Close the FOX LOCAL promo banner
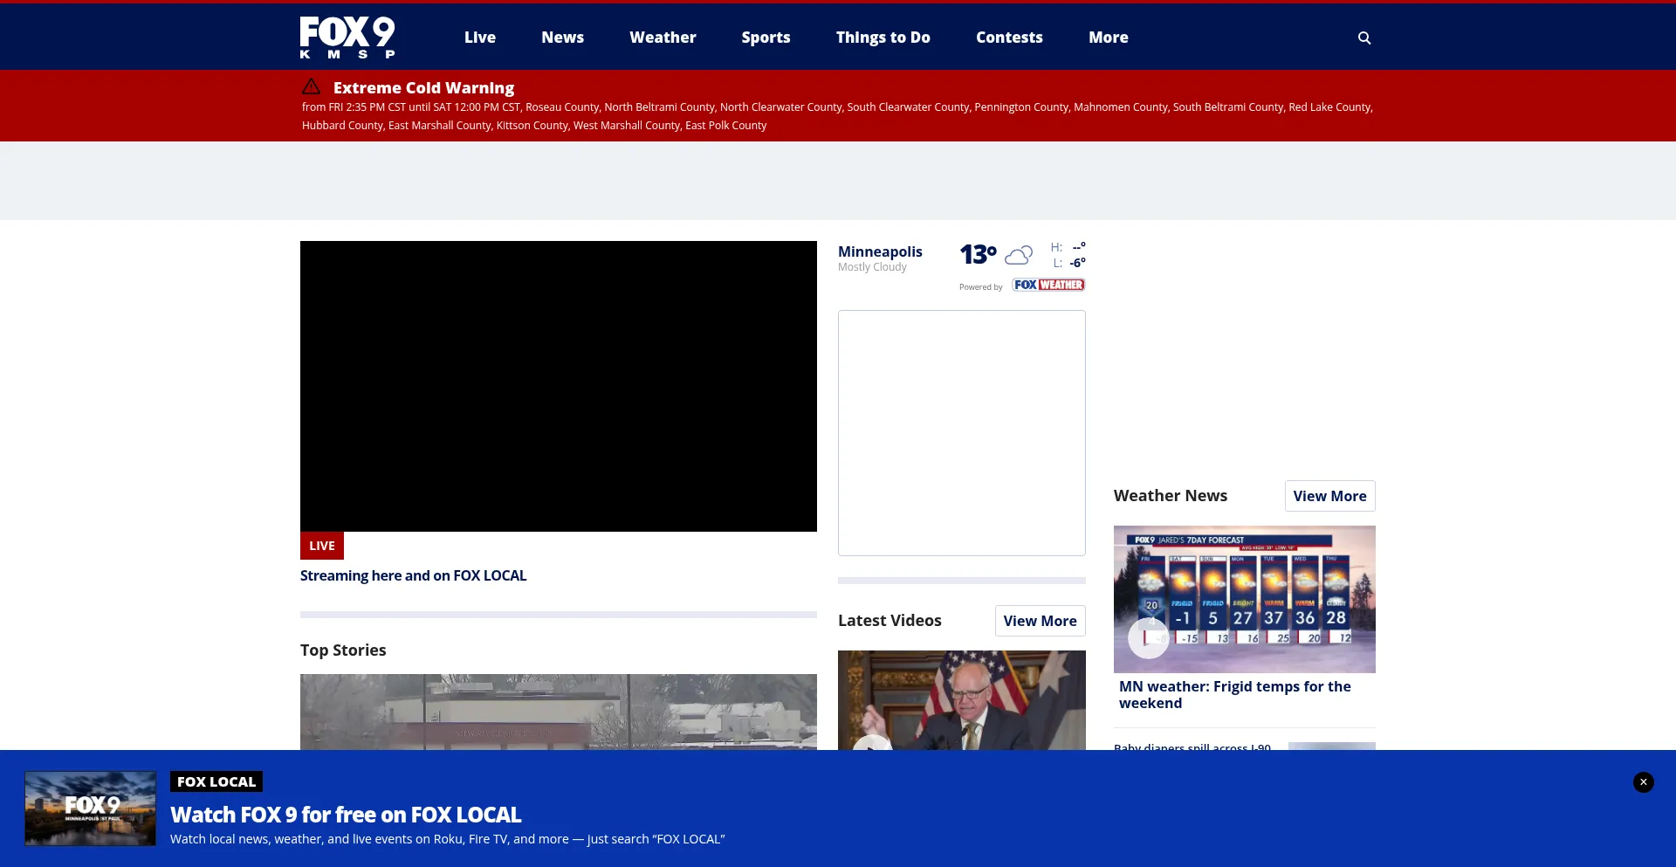Screen dimensions: 1676x867 click(x=1643, y=782)
